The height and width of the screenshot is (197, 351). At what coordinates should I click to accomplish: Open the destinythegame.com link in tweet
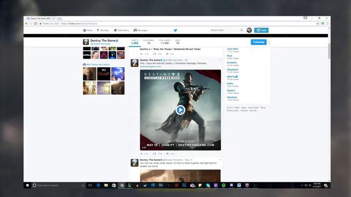point(150,67)
